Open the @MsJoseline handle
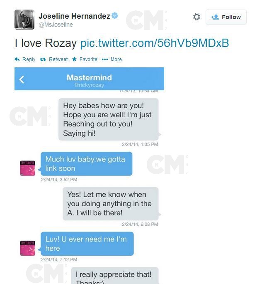 point(56,25)
